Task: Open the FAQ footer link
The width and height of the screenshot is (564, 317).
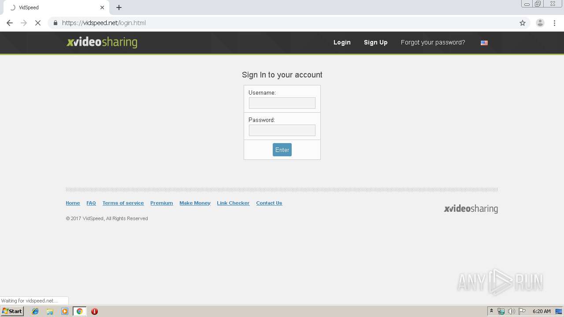Action: (91, 203)
